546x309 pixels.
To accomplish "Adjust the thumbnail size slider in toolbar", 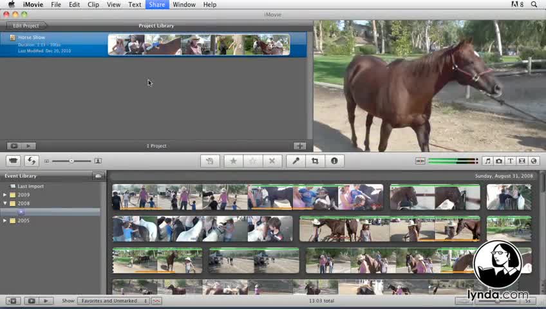I will 71,161.
